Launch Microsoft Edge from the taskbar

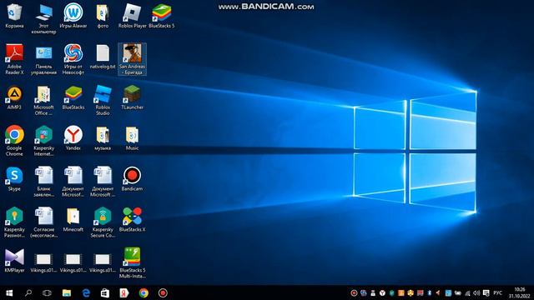pyautogui.click(x=86, y=292)
